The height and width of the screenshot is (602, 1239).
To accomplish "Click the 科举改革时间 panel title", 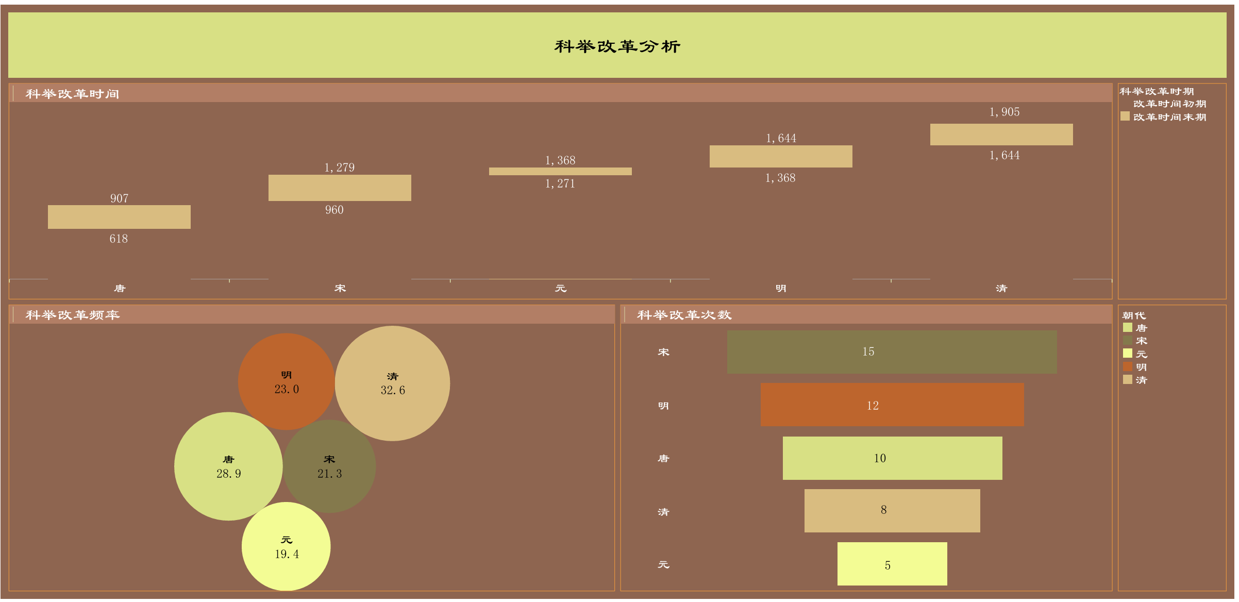I will pyautogui.click(x=72, y=94).
